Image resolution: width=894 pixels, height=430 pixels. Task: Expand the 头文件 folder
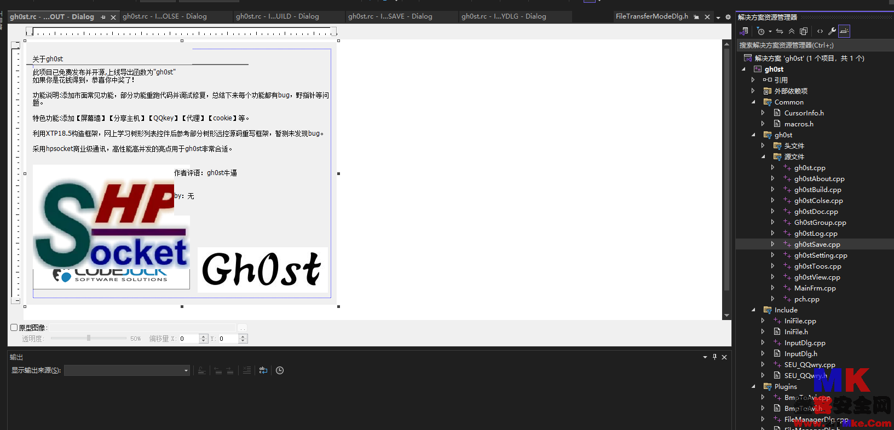(x=763, y=146)
